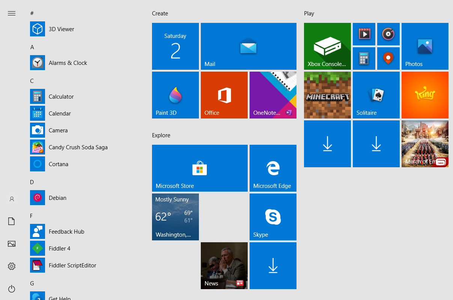Open the Microsoft Store tile
Screen dimensions: 453x300
200,168
